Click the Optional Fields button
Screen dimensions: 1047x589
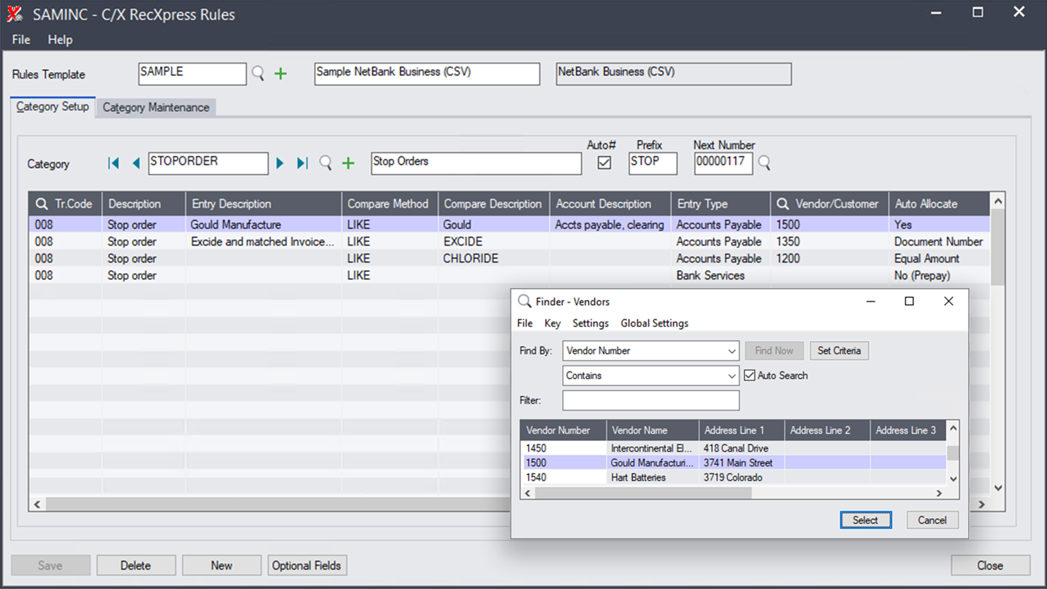pyautogui.click(x=306, y=566)
